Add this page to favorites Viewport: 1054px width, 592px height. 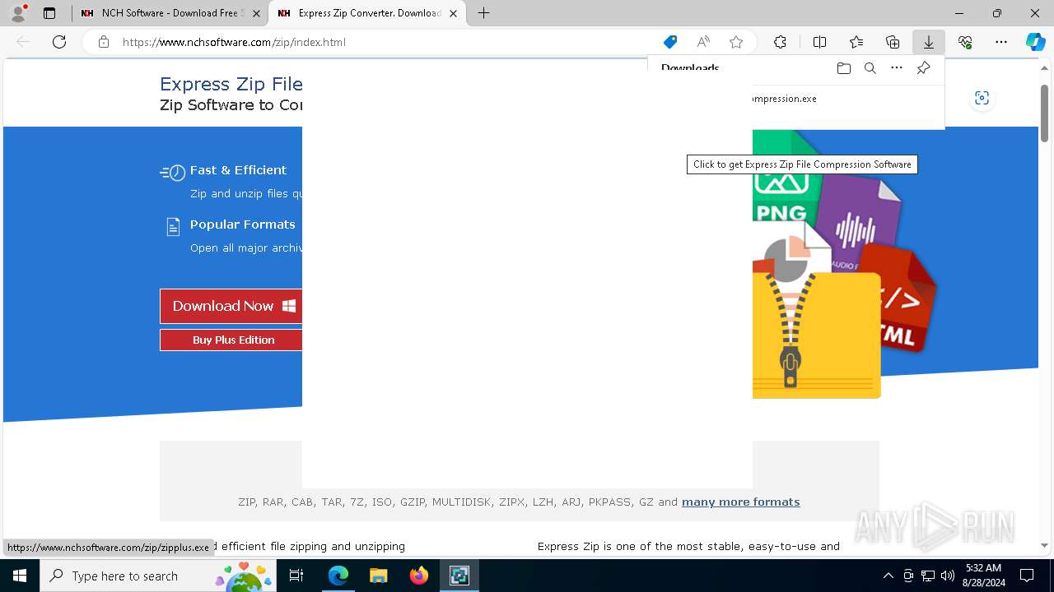tap(736, 42)
